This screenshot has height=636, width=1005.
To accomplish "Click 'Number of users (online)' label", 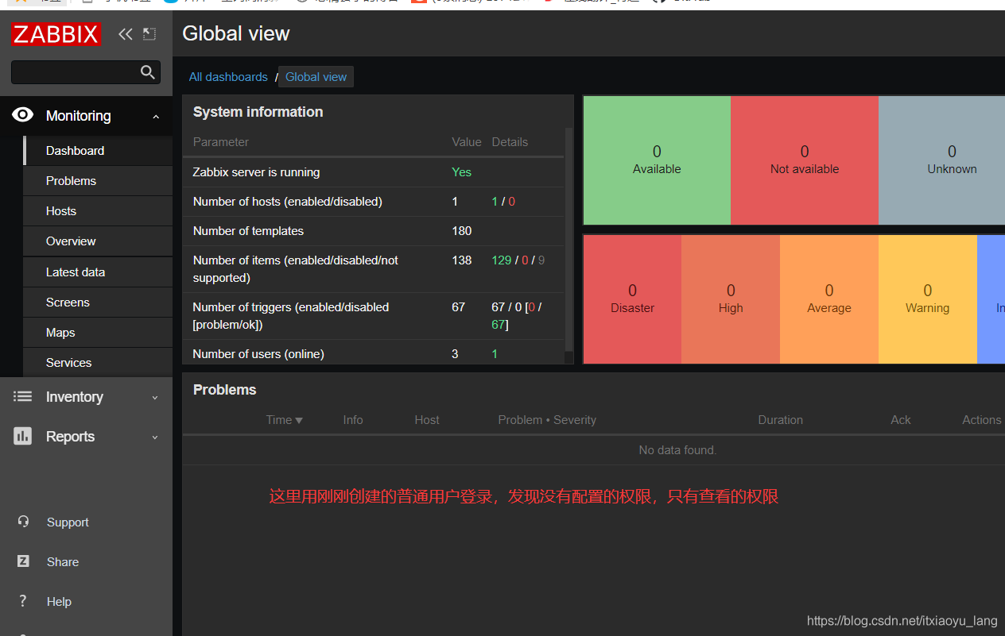I will 258,354.
